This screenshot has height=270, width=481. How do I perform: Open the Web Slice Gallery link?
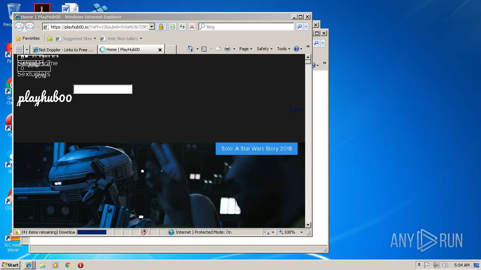tap(119, 39)
